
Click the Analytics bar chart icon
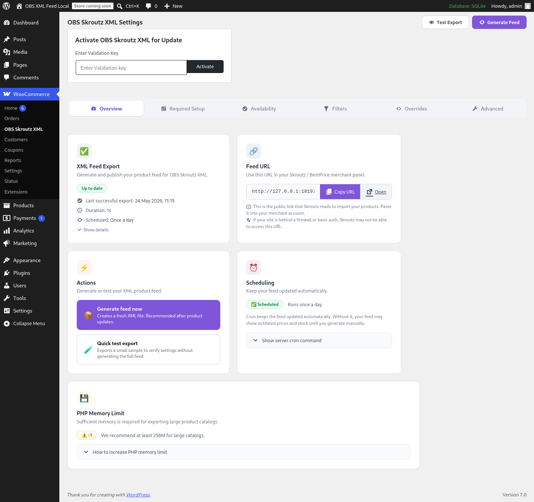(x=7, y=231)
